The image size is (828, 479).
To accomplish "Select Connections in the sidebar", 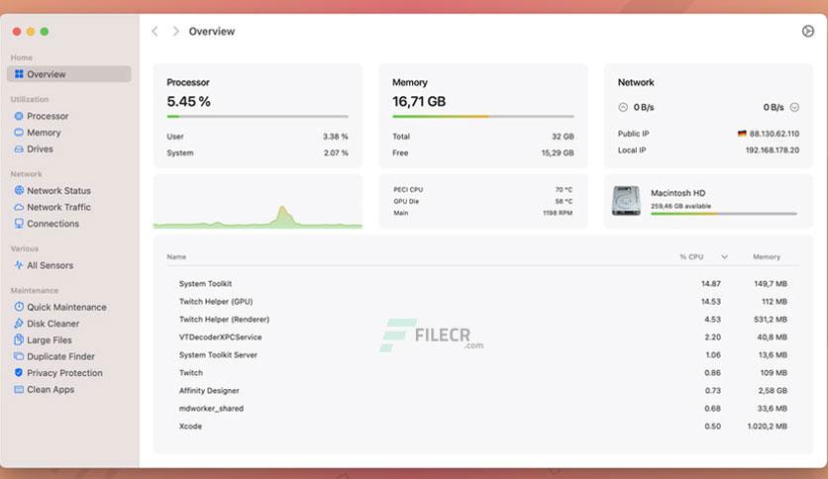I will tap(52, 224).
